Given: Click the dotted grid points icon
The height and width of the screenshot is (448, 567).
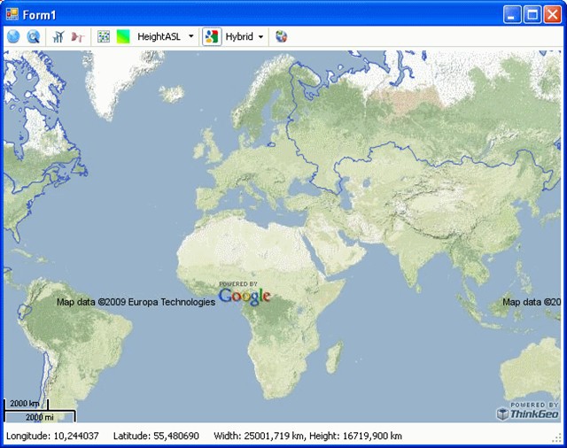Looking at the screenshot, I should (x=104, y=36).
